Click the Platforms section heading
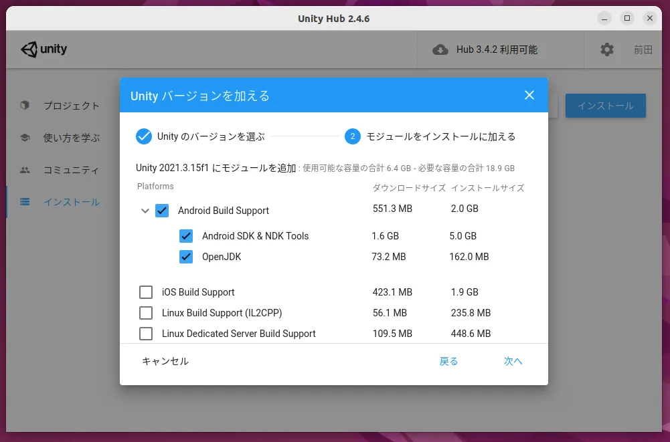Image resolution: width=670 pixels, height=442 pixels. pyautogui.click(x=155, y=186)
